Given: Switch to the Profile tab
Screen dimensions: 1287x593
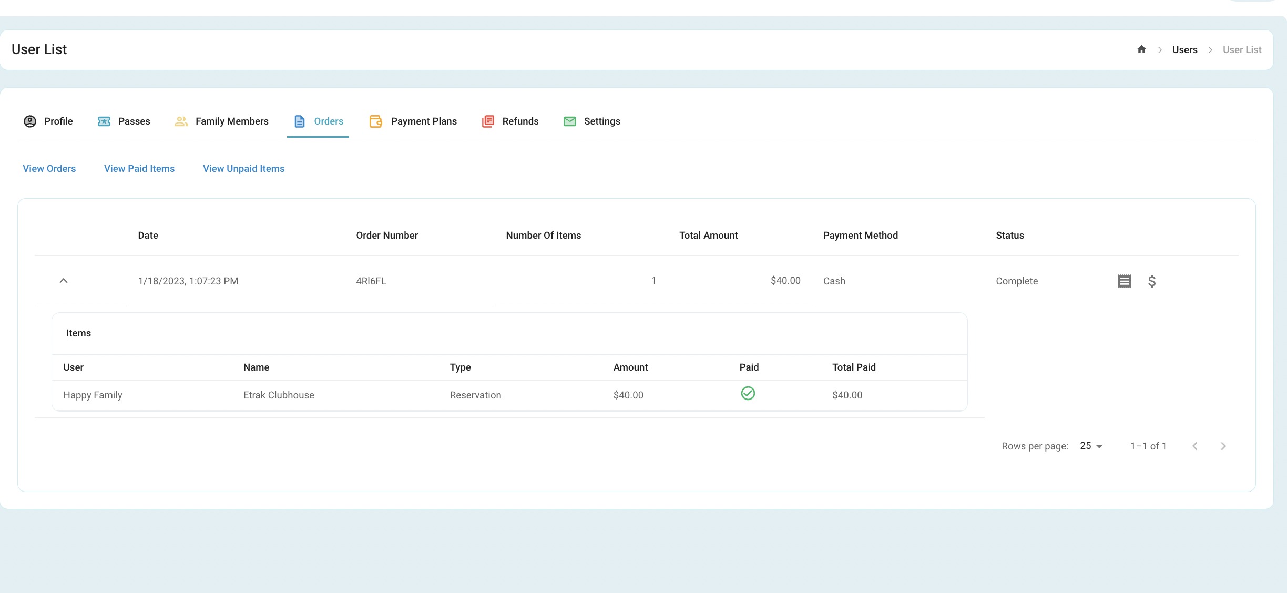Looking at the screenshot, I should (x=48, y=121).
